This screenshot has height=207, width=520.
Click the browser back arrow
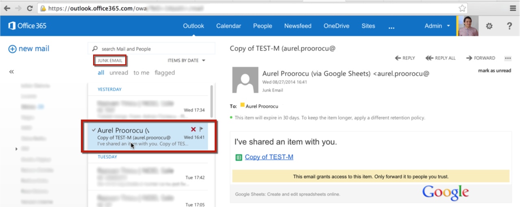click(7, 8)
